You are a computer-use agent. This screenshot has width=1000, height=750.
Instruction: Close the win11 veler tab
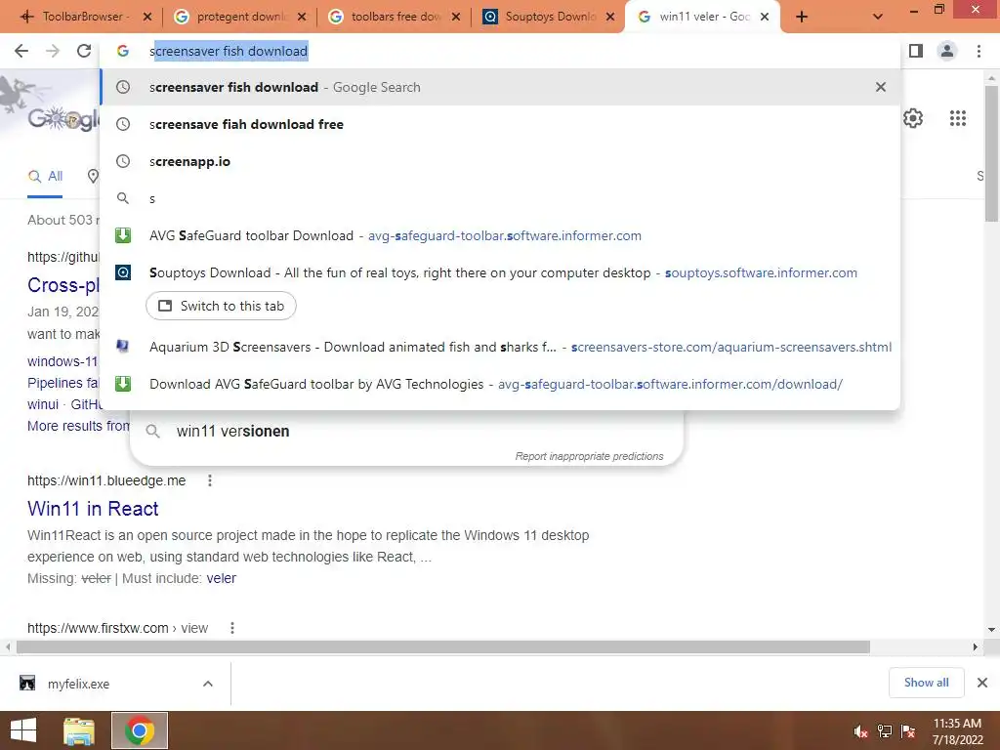click(x=765, y=18)
